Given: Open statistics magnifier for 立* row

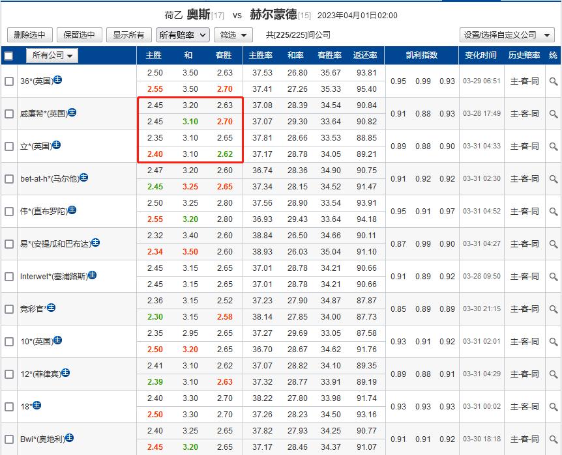Looking at the screenshot, I should [x=554, y=146].
